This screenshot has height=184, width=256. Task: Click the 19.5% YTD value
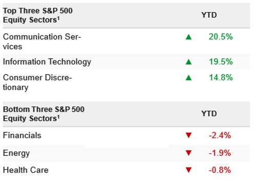pyautogui.click(x=221, y=62)
